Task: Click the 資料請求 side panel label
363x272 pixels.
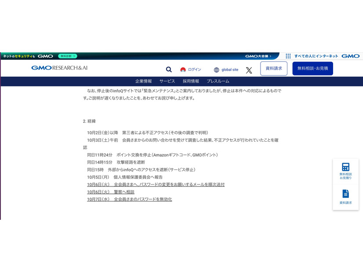Action: coord(345,203)
